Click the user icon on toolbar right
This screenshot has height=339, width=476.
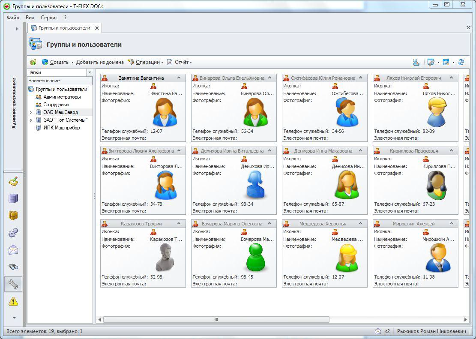[416, 62]
